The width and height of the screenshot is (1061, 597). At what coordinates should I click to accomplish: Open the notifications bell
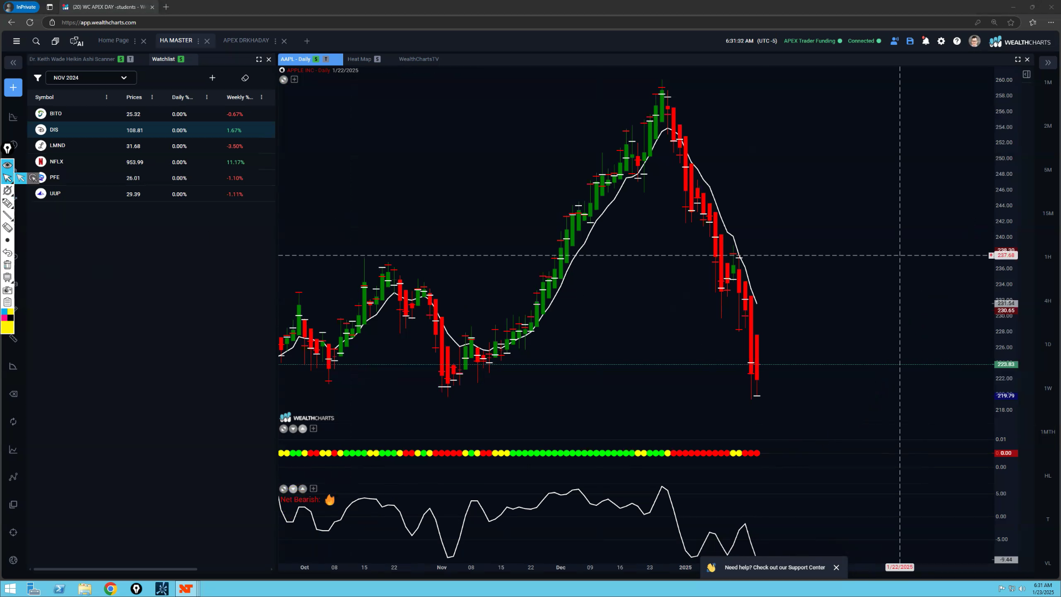(x=926, y=41)
